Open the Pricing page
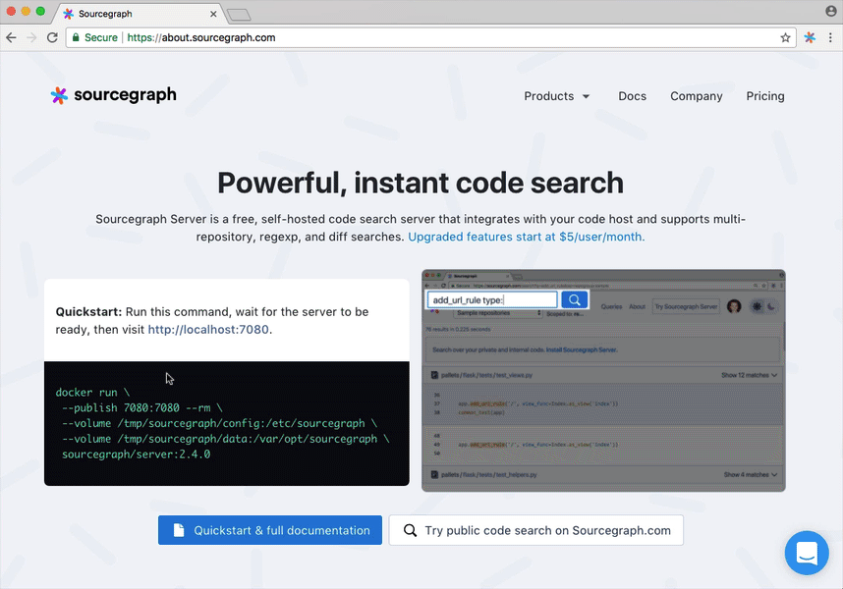Image resolution: width=843 pixels, height=589 pixels. [x=765, y=96]
